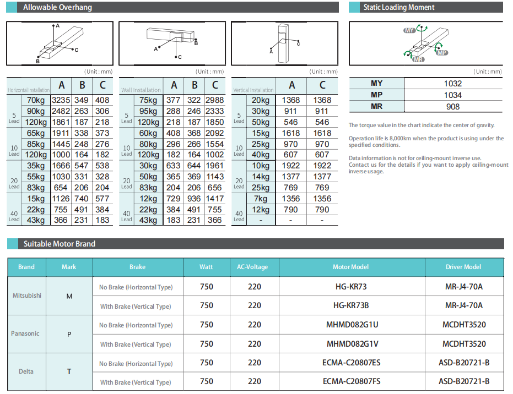Click the wall installation overhang diagram
Viewport: 513px width, 394px height.
[172, 43]
